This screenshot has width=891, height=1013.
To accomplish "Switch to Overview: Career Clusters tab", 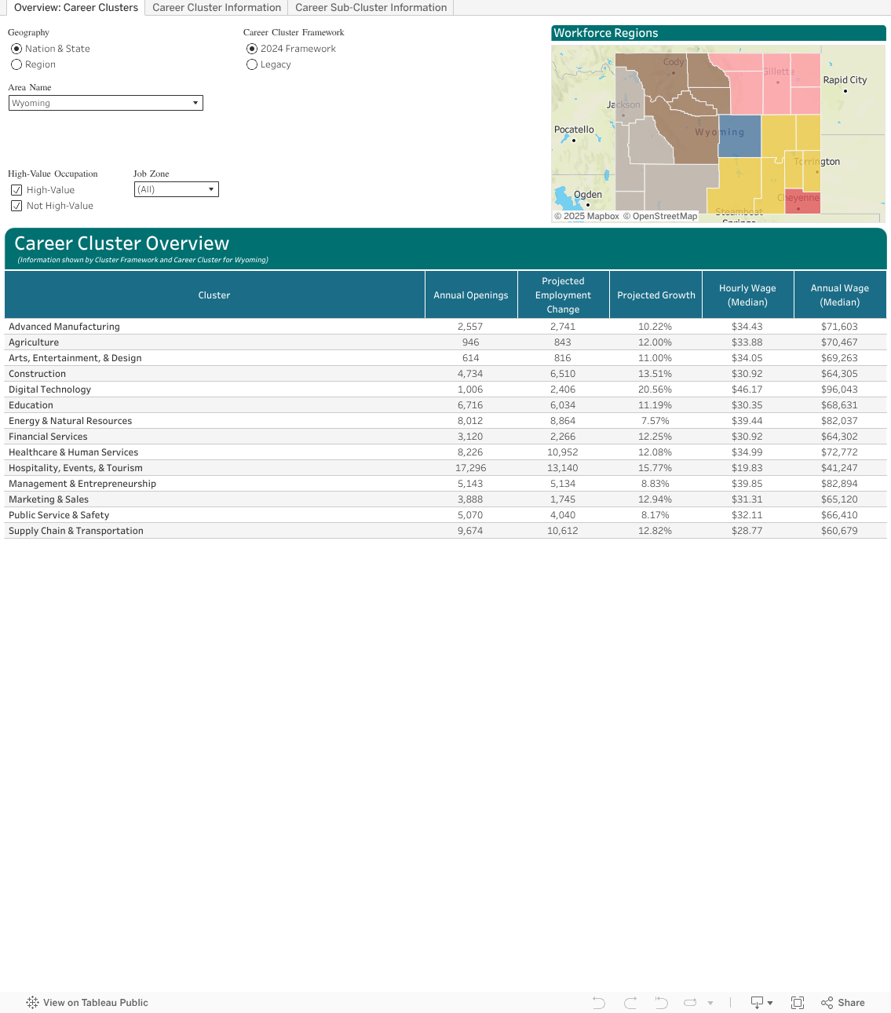I will point(75,8).
